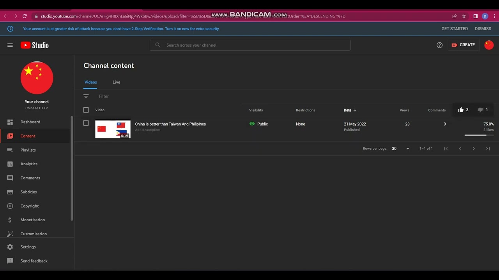Click the 21 May 2022 date cell
This screenshot has height=280, width=499.
click(x=355, y=124)
